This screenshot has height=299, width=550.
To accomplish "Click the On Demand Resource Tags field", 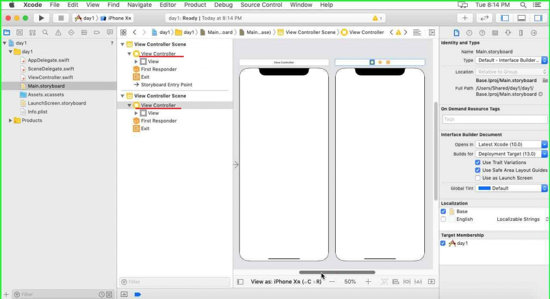I will pos(494,119).
